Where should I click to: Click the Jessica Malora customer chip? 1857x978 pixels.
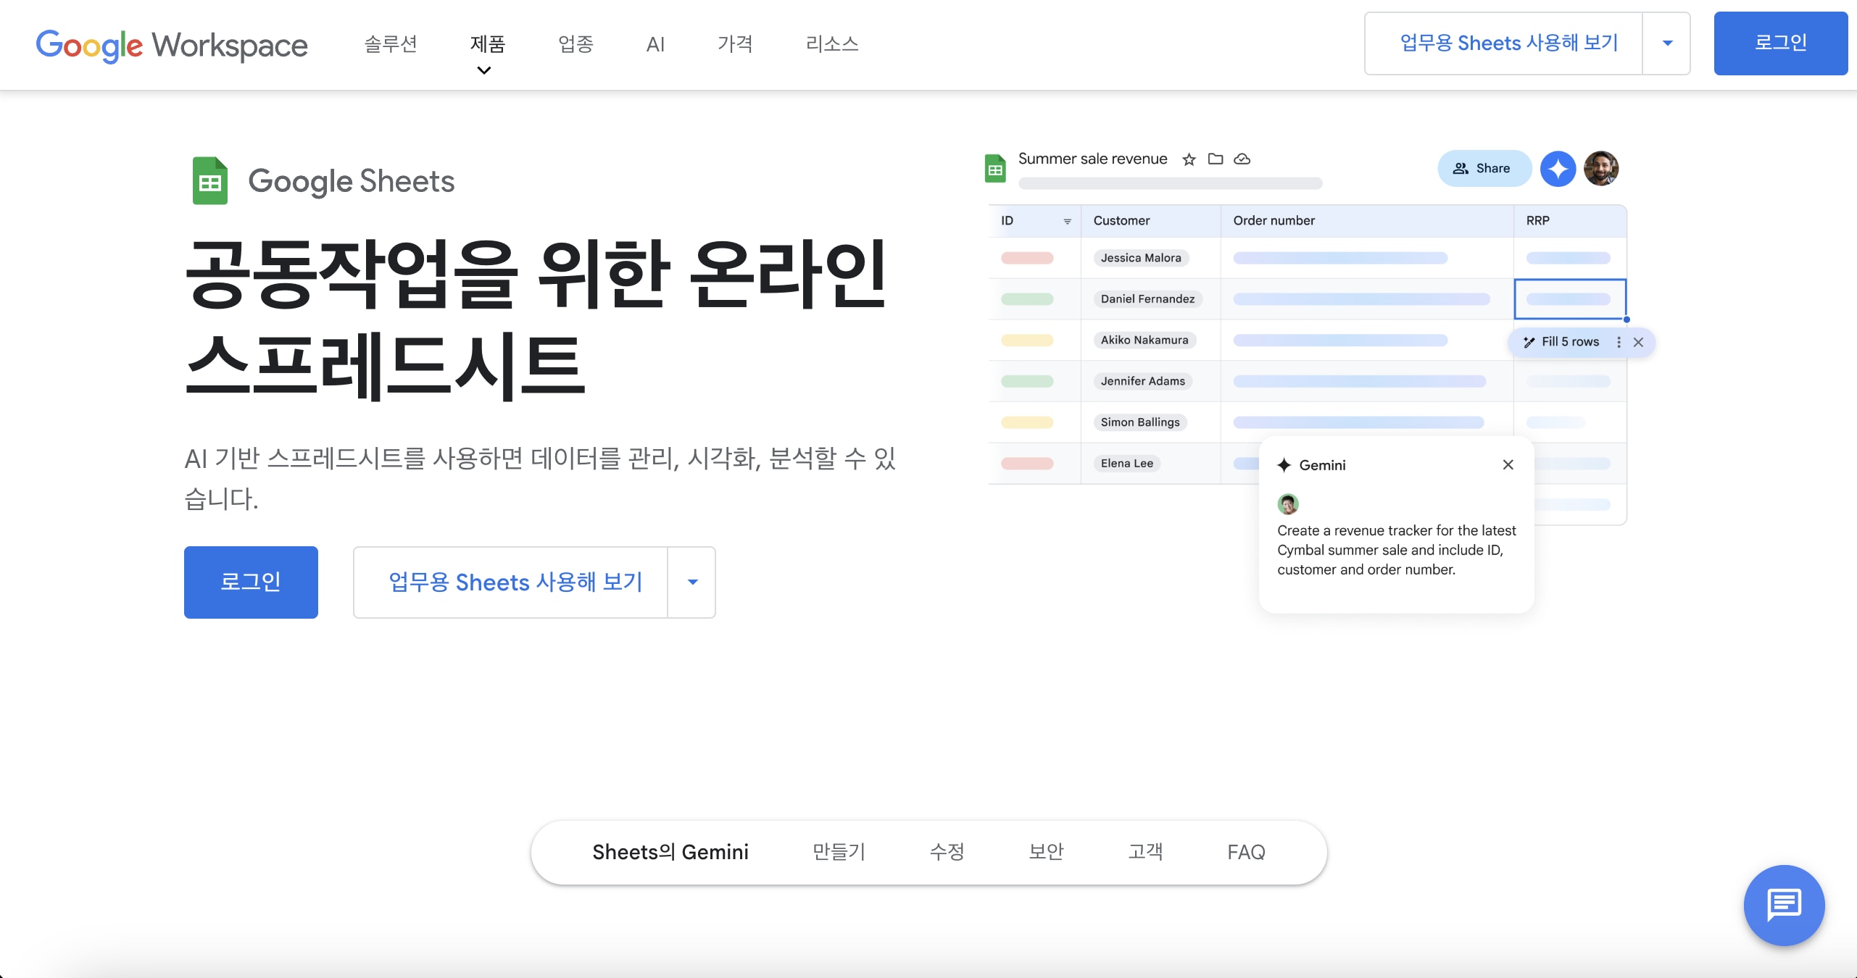(x=1141, y=258)
